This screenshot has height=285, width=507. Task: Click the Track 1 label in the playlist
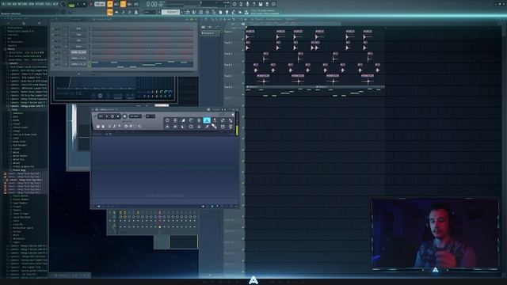pos(228,32)
